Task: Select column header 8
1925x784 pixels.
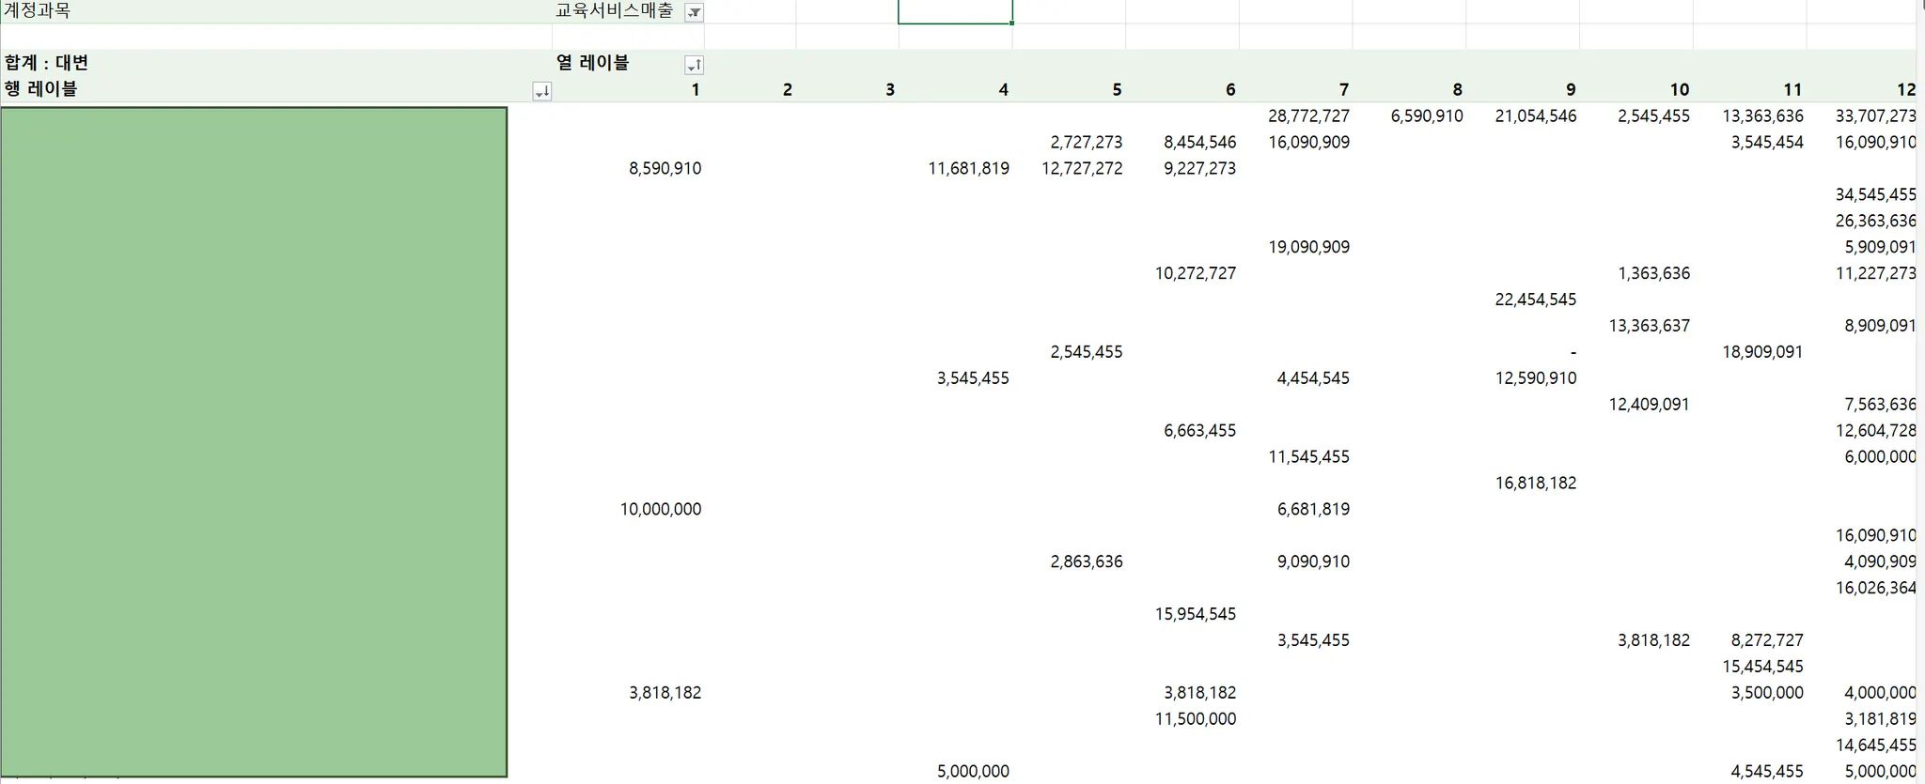Action: [1458, 90]
